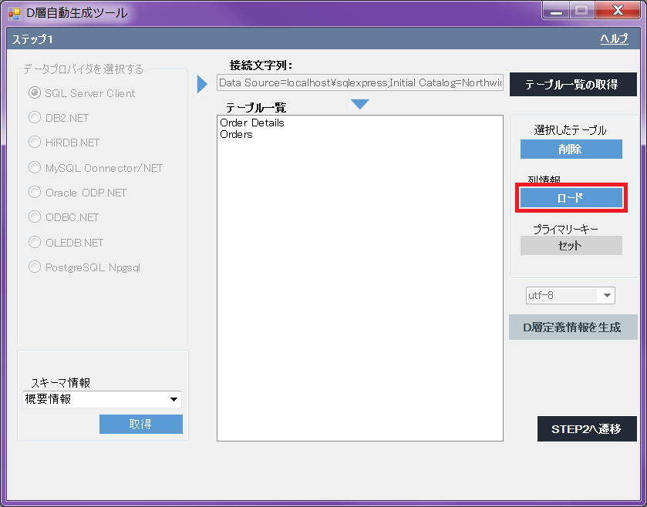
Task: Click the app icon in the title bar
Action: coord(14,13)
